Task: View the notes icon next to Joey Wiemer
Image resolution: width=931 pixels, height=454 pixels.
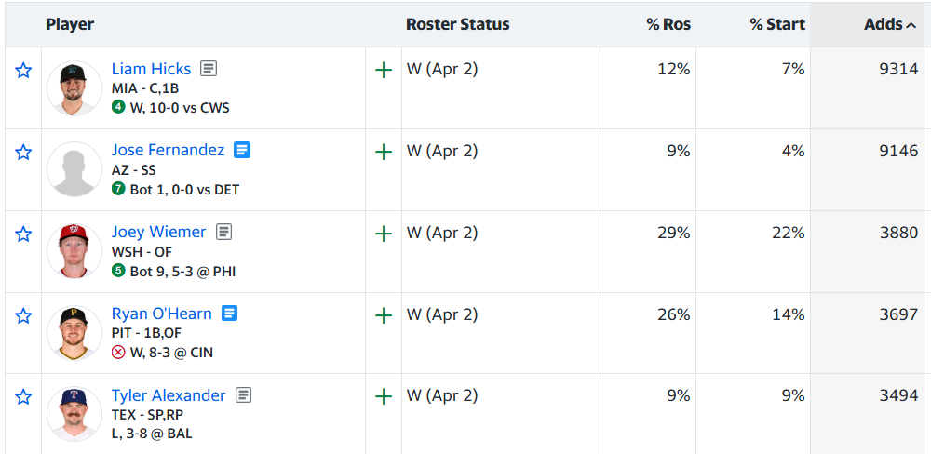Action: point(223,232)
